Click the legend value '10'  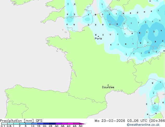coord(33,126)
